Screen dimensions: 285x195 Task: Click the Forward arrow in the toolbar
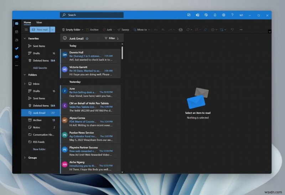coord(170,30)
